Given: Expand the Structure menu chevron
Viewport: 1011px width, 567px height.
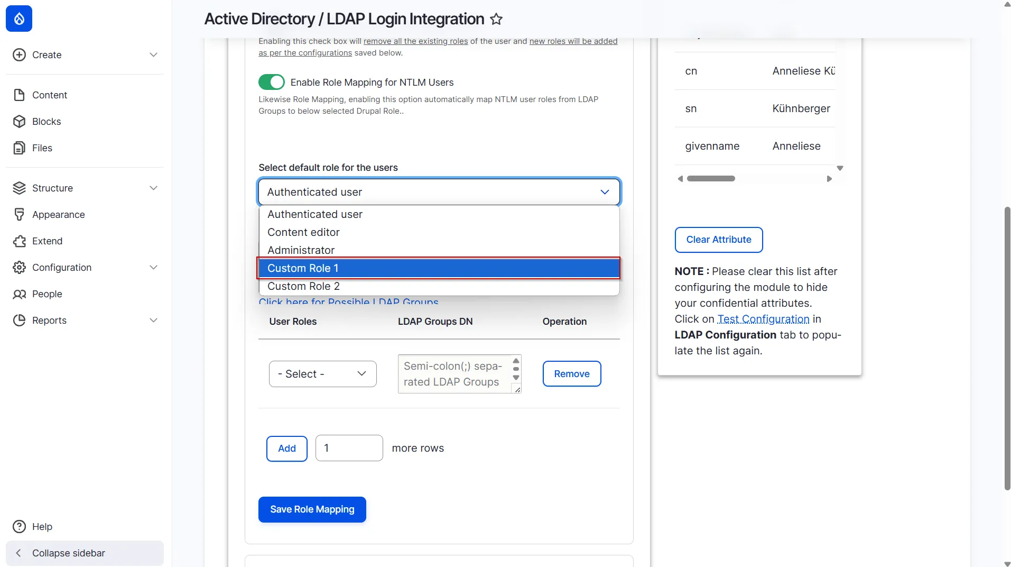Looking at the screenshot, I should (153, 188).
